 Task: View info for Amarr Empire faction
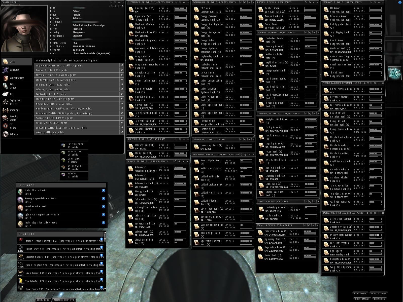tap(102, 271)
